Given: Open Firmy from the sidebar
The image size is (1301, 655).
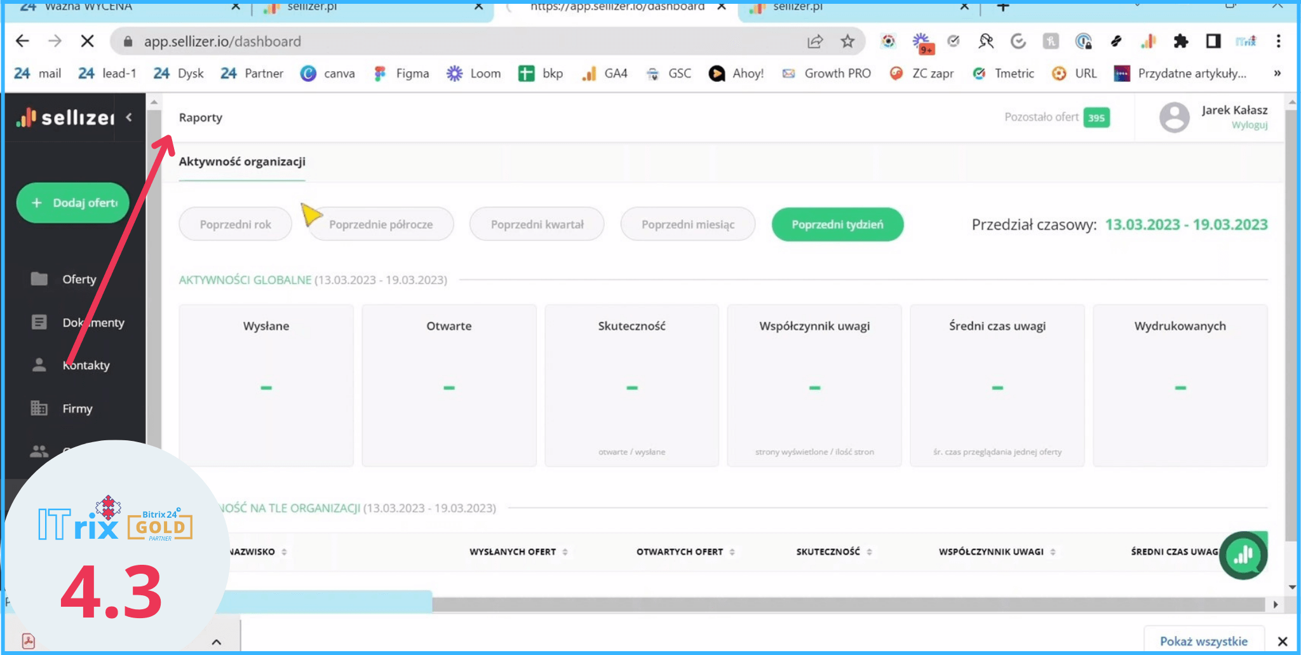Looking at the screenshot, I should (x=77, y=409).
